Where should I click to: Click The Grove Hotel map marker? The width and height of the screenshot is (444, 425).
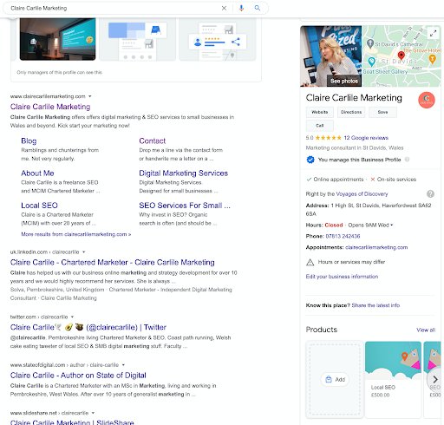[432, 59]
